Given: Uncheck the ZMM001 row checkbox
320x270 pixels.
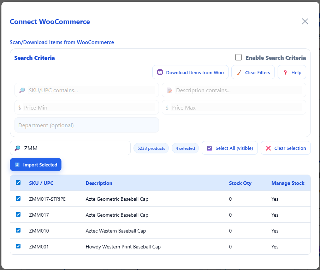Looking at the screenshot, I should [18, 246].
